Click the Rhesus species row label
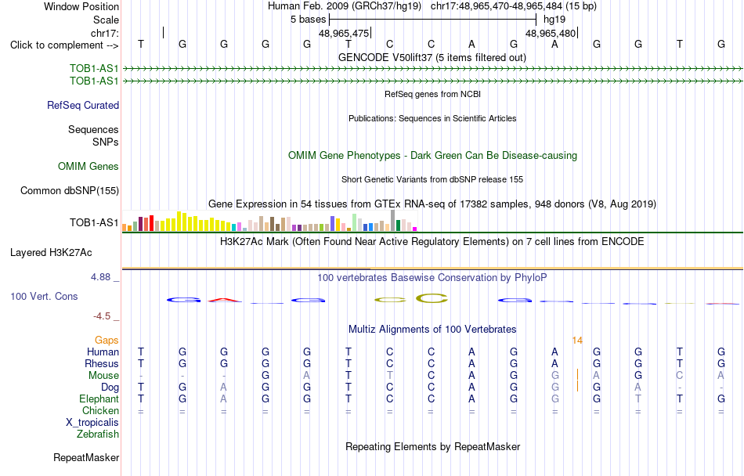Viewport: 744px width, 476px height. [102, 363]
